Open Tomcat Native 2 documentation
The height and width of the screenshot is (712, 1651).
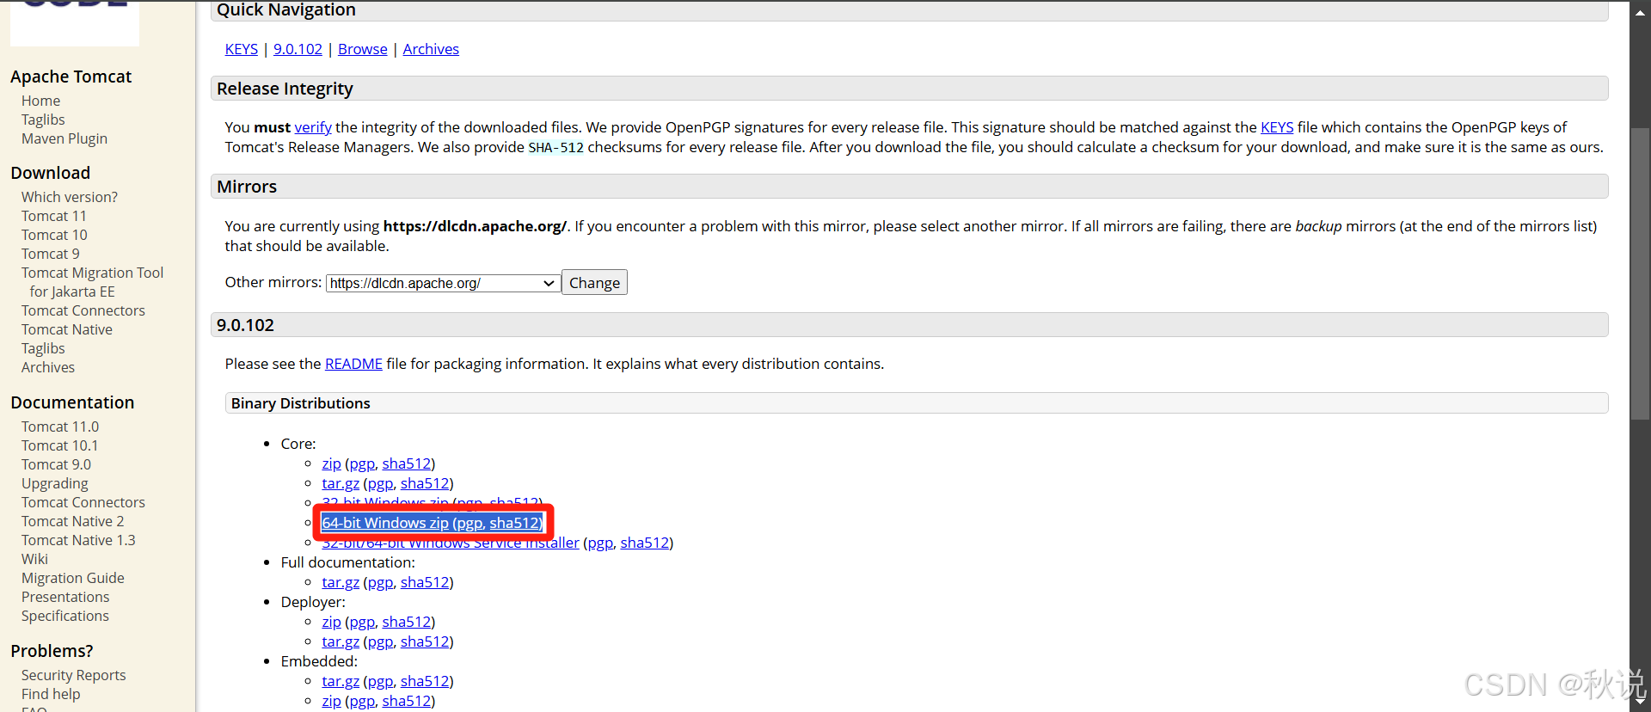[72, 521]
